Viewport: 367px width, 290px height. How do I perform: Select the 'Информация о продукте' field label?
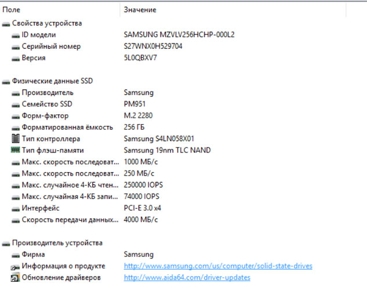pos(63,266)
